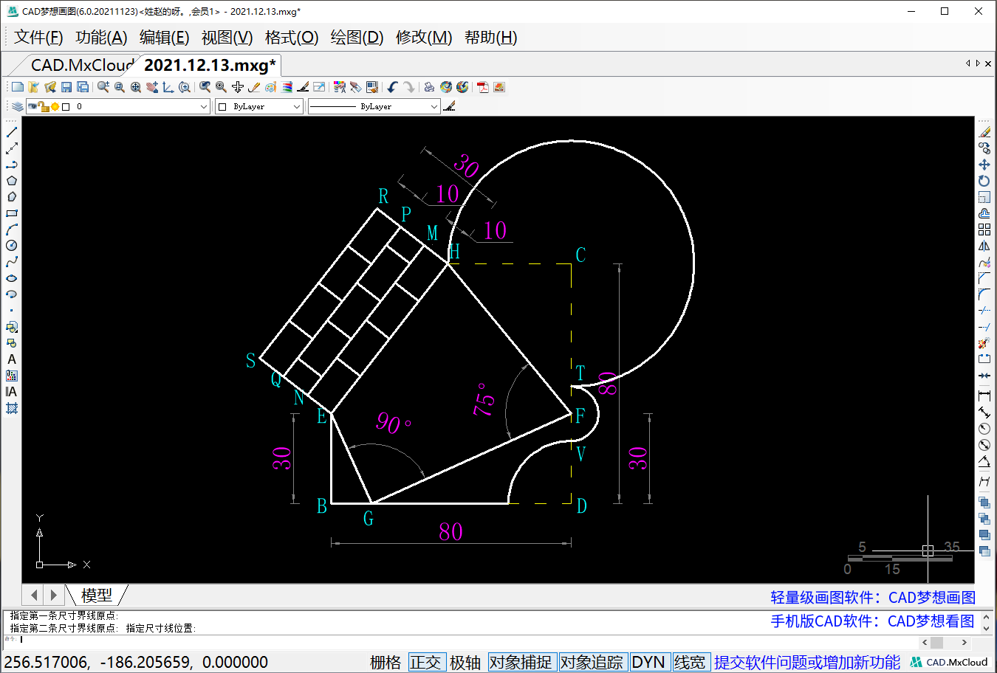This screenshot has width=997, height=673.
Task: Open the Hatch pattern tool
Action: (x=12, y=408)
